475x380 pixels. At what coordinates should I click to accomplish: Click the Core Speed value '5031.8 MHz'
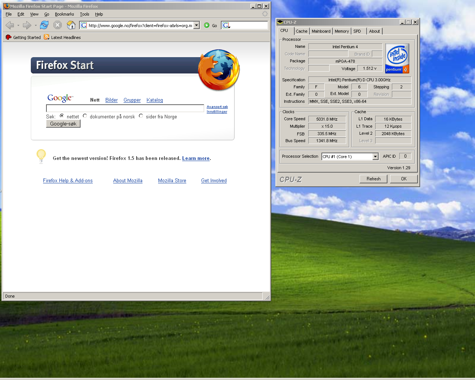coord(327,119)
